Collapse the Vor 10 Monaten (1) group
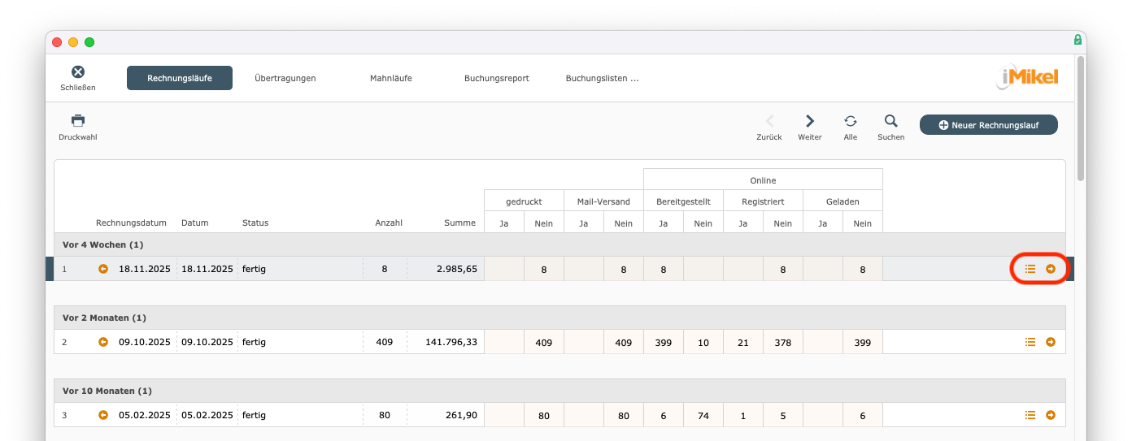Viewport: 1132px width, 441px height. (107, 391)
